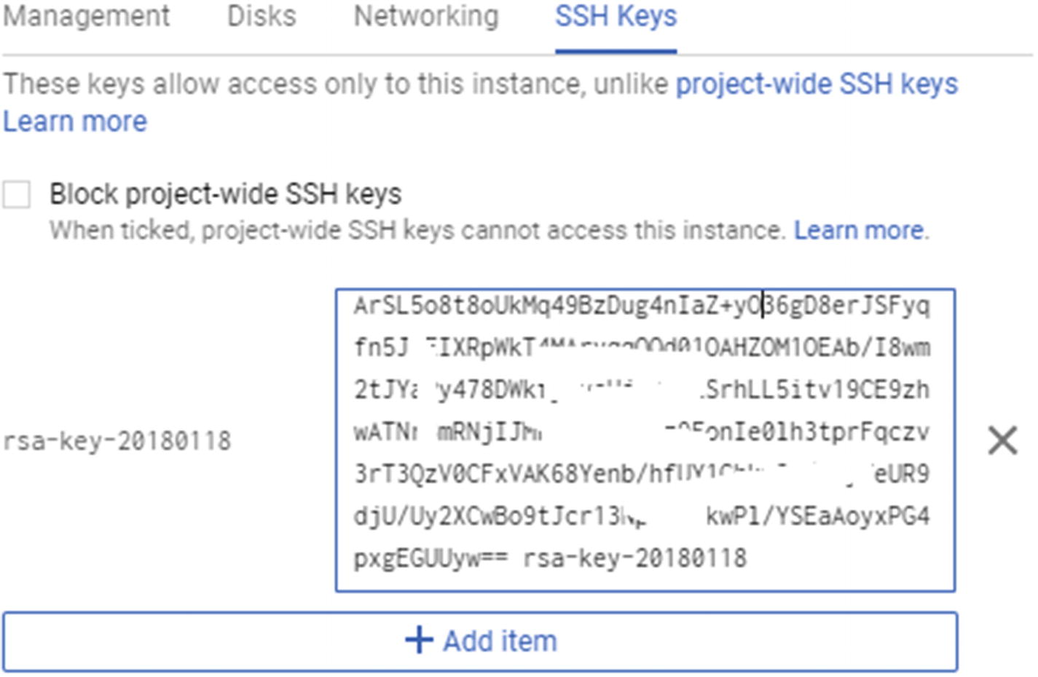1038x677 pixels.
Task: Follow Learn more link after 'When ticked' hint
Action: pos(860,231)
